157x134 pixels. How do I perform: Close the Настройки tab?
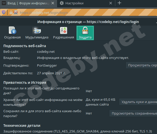click(111, 3)
